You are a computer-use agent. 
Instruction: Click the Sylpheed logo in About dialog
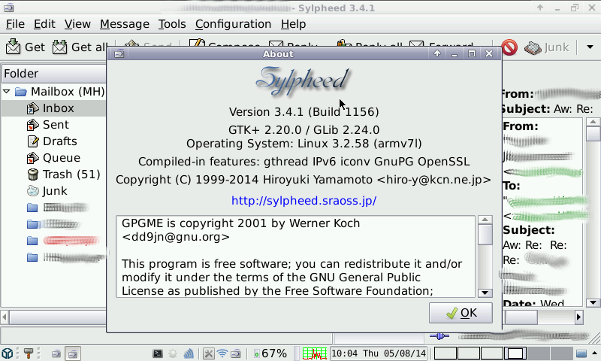coord(303,80)
